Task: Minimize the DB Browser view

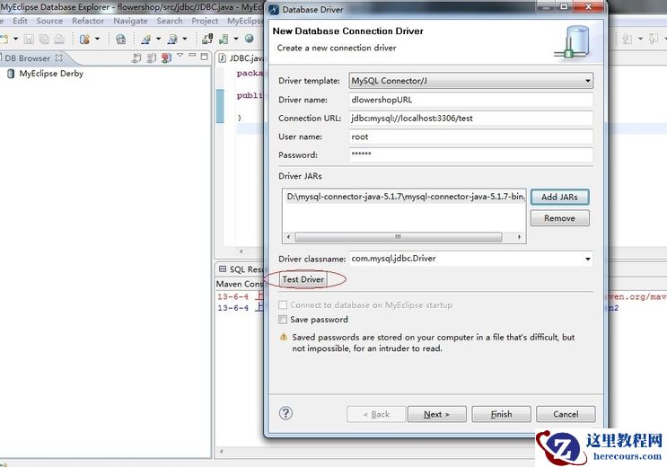Action: click(192, 56)
